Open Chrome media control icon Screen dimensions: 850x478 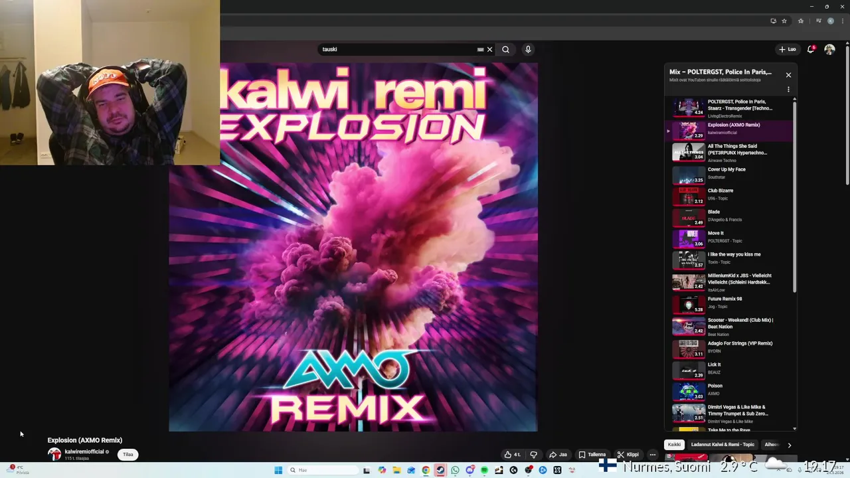coord(819,21)
